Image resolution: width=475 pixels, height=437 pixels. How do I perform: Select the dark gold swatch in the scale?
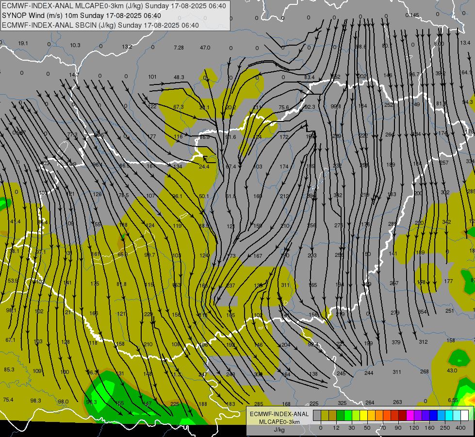[x=333, y=415]
